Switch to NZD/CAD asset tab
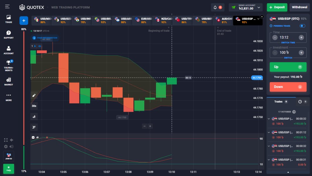The width and height of the screenshot is (312, 176). (162, 20)
